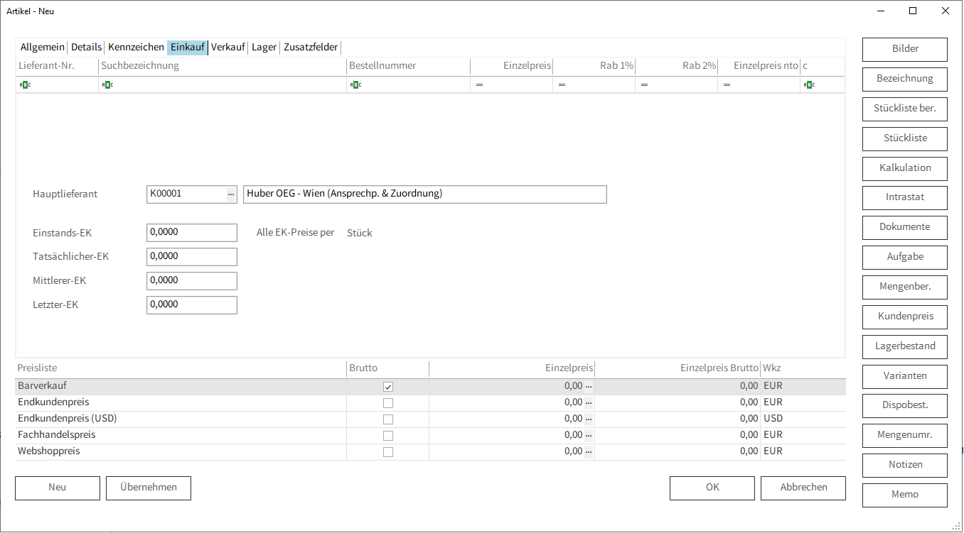Click equals filter icon under Rab 2% column
Image resolution: width=964 pixels, height=533 pixels.
click(644, 85)
